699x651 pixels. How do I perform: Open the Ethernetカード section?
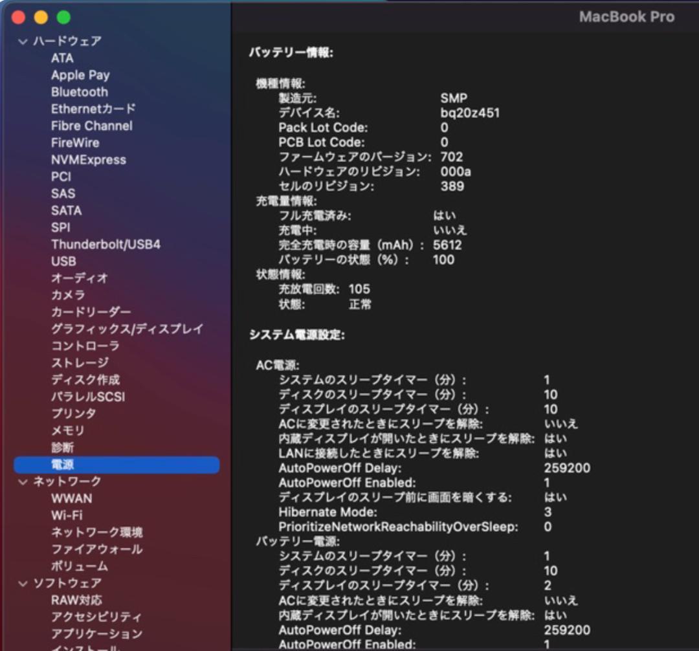pyautogui.click(x=91, y=109)
